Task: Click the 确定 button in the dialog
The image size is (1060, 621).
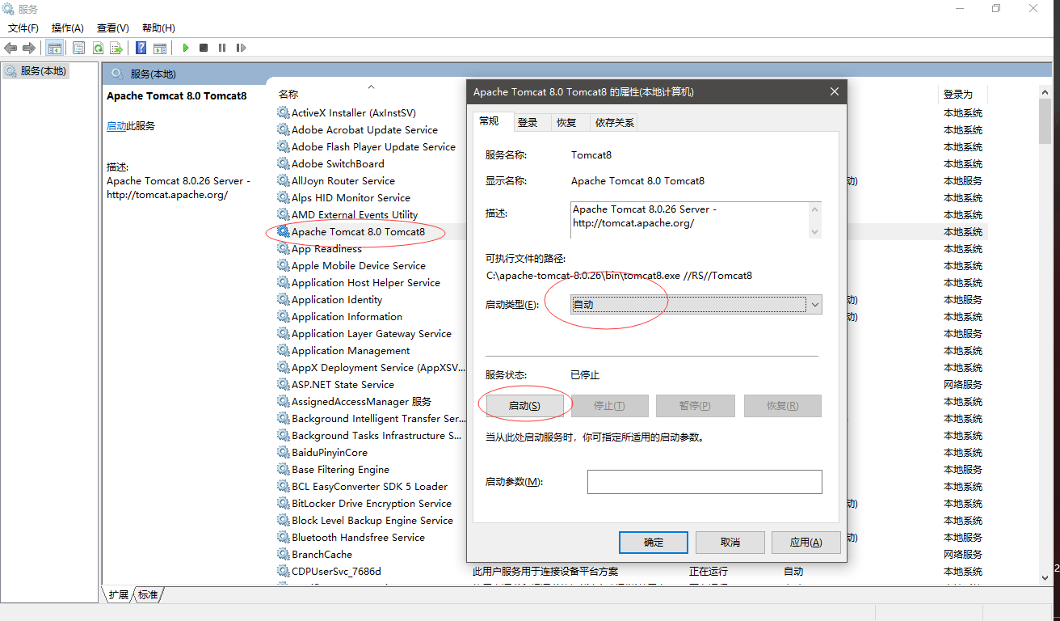Action: pos(653,543)
